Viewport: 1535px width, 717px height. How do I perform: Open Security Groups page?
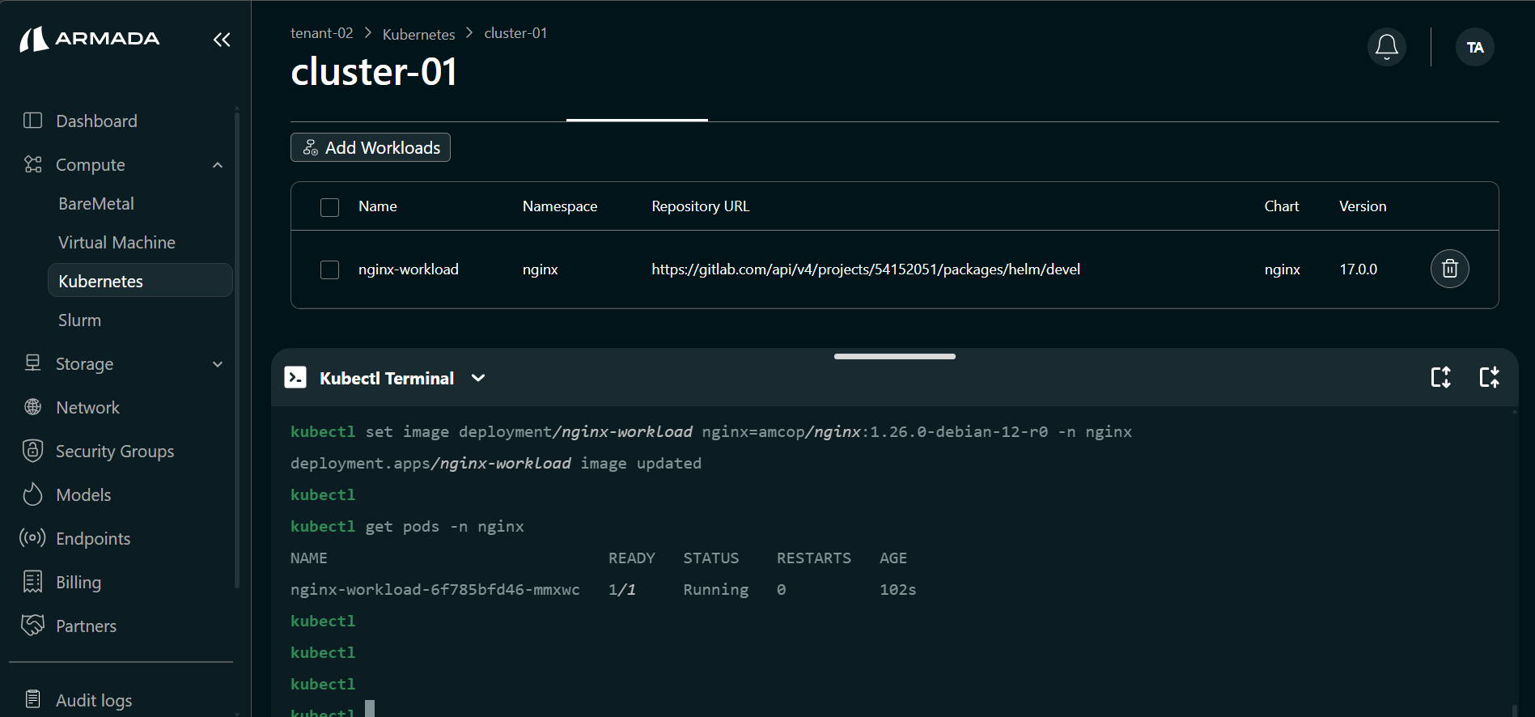coord(115,452)
